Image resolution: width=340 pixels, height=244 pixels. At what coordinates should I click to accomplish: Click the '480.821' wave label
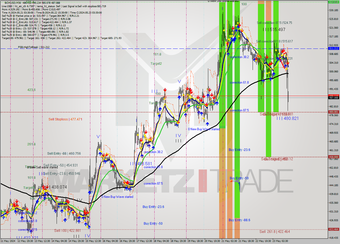[x=291, y=118]
